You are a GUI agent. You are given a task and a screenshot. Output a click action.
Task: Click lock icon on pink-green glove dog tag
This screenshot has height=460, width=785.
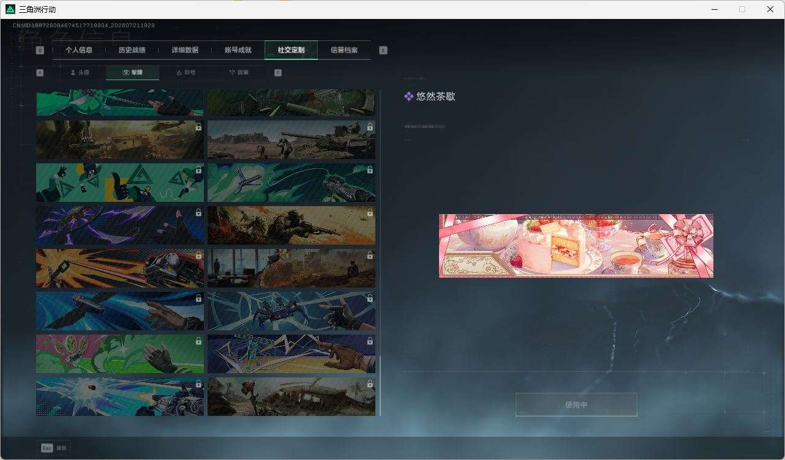click(198, 341)
